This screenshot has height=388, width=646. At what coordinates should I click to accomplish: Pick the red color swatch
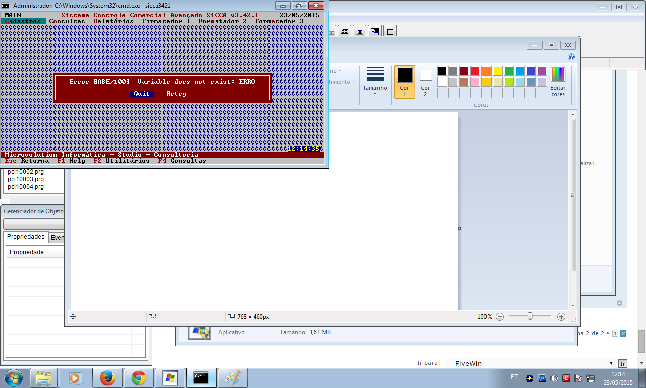point(475,71)
